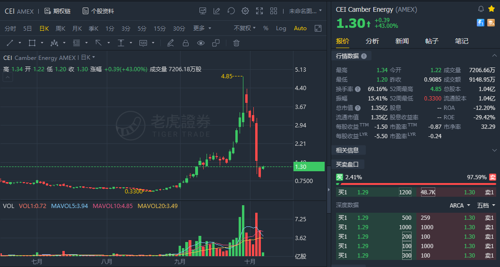Click the 卖1 1.30 row with 48.7K
500x267 pixels.
457,192
